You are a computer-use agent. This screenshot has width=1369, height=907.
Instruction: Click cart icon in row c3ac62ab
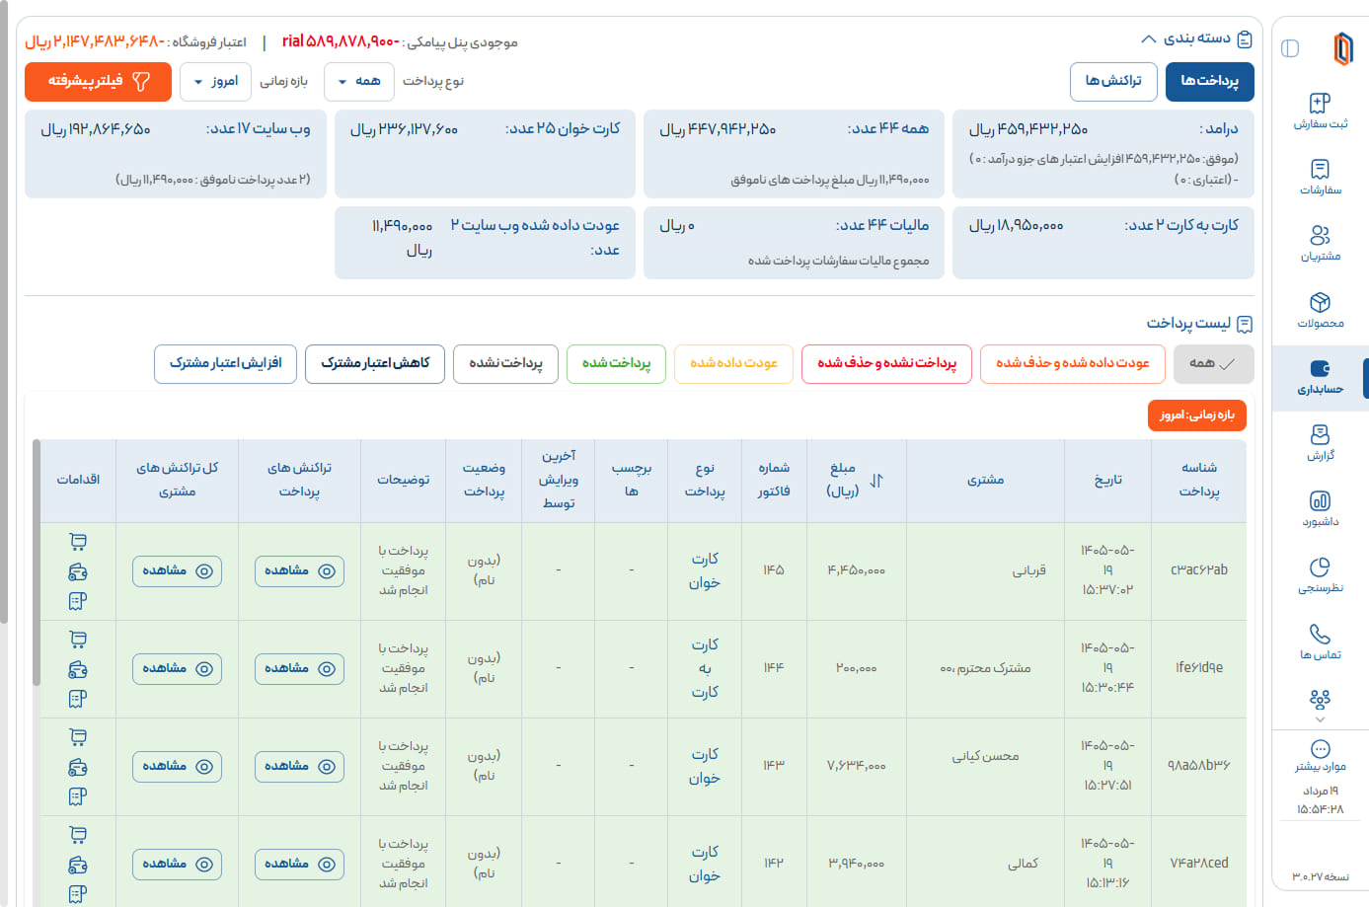tap(78, 541)
